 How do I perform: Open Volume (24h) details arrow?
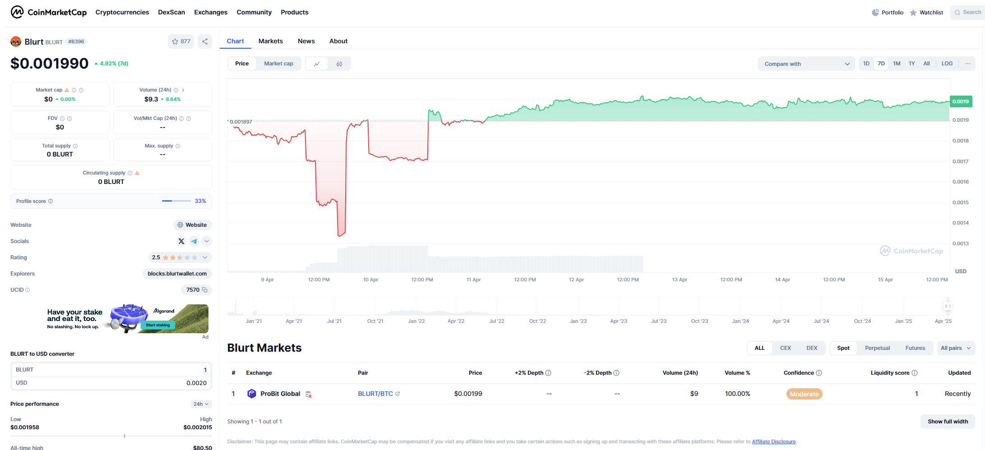click(x=183, y=90)
